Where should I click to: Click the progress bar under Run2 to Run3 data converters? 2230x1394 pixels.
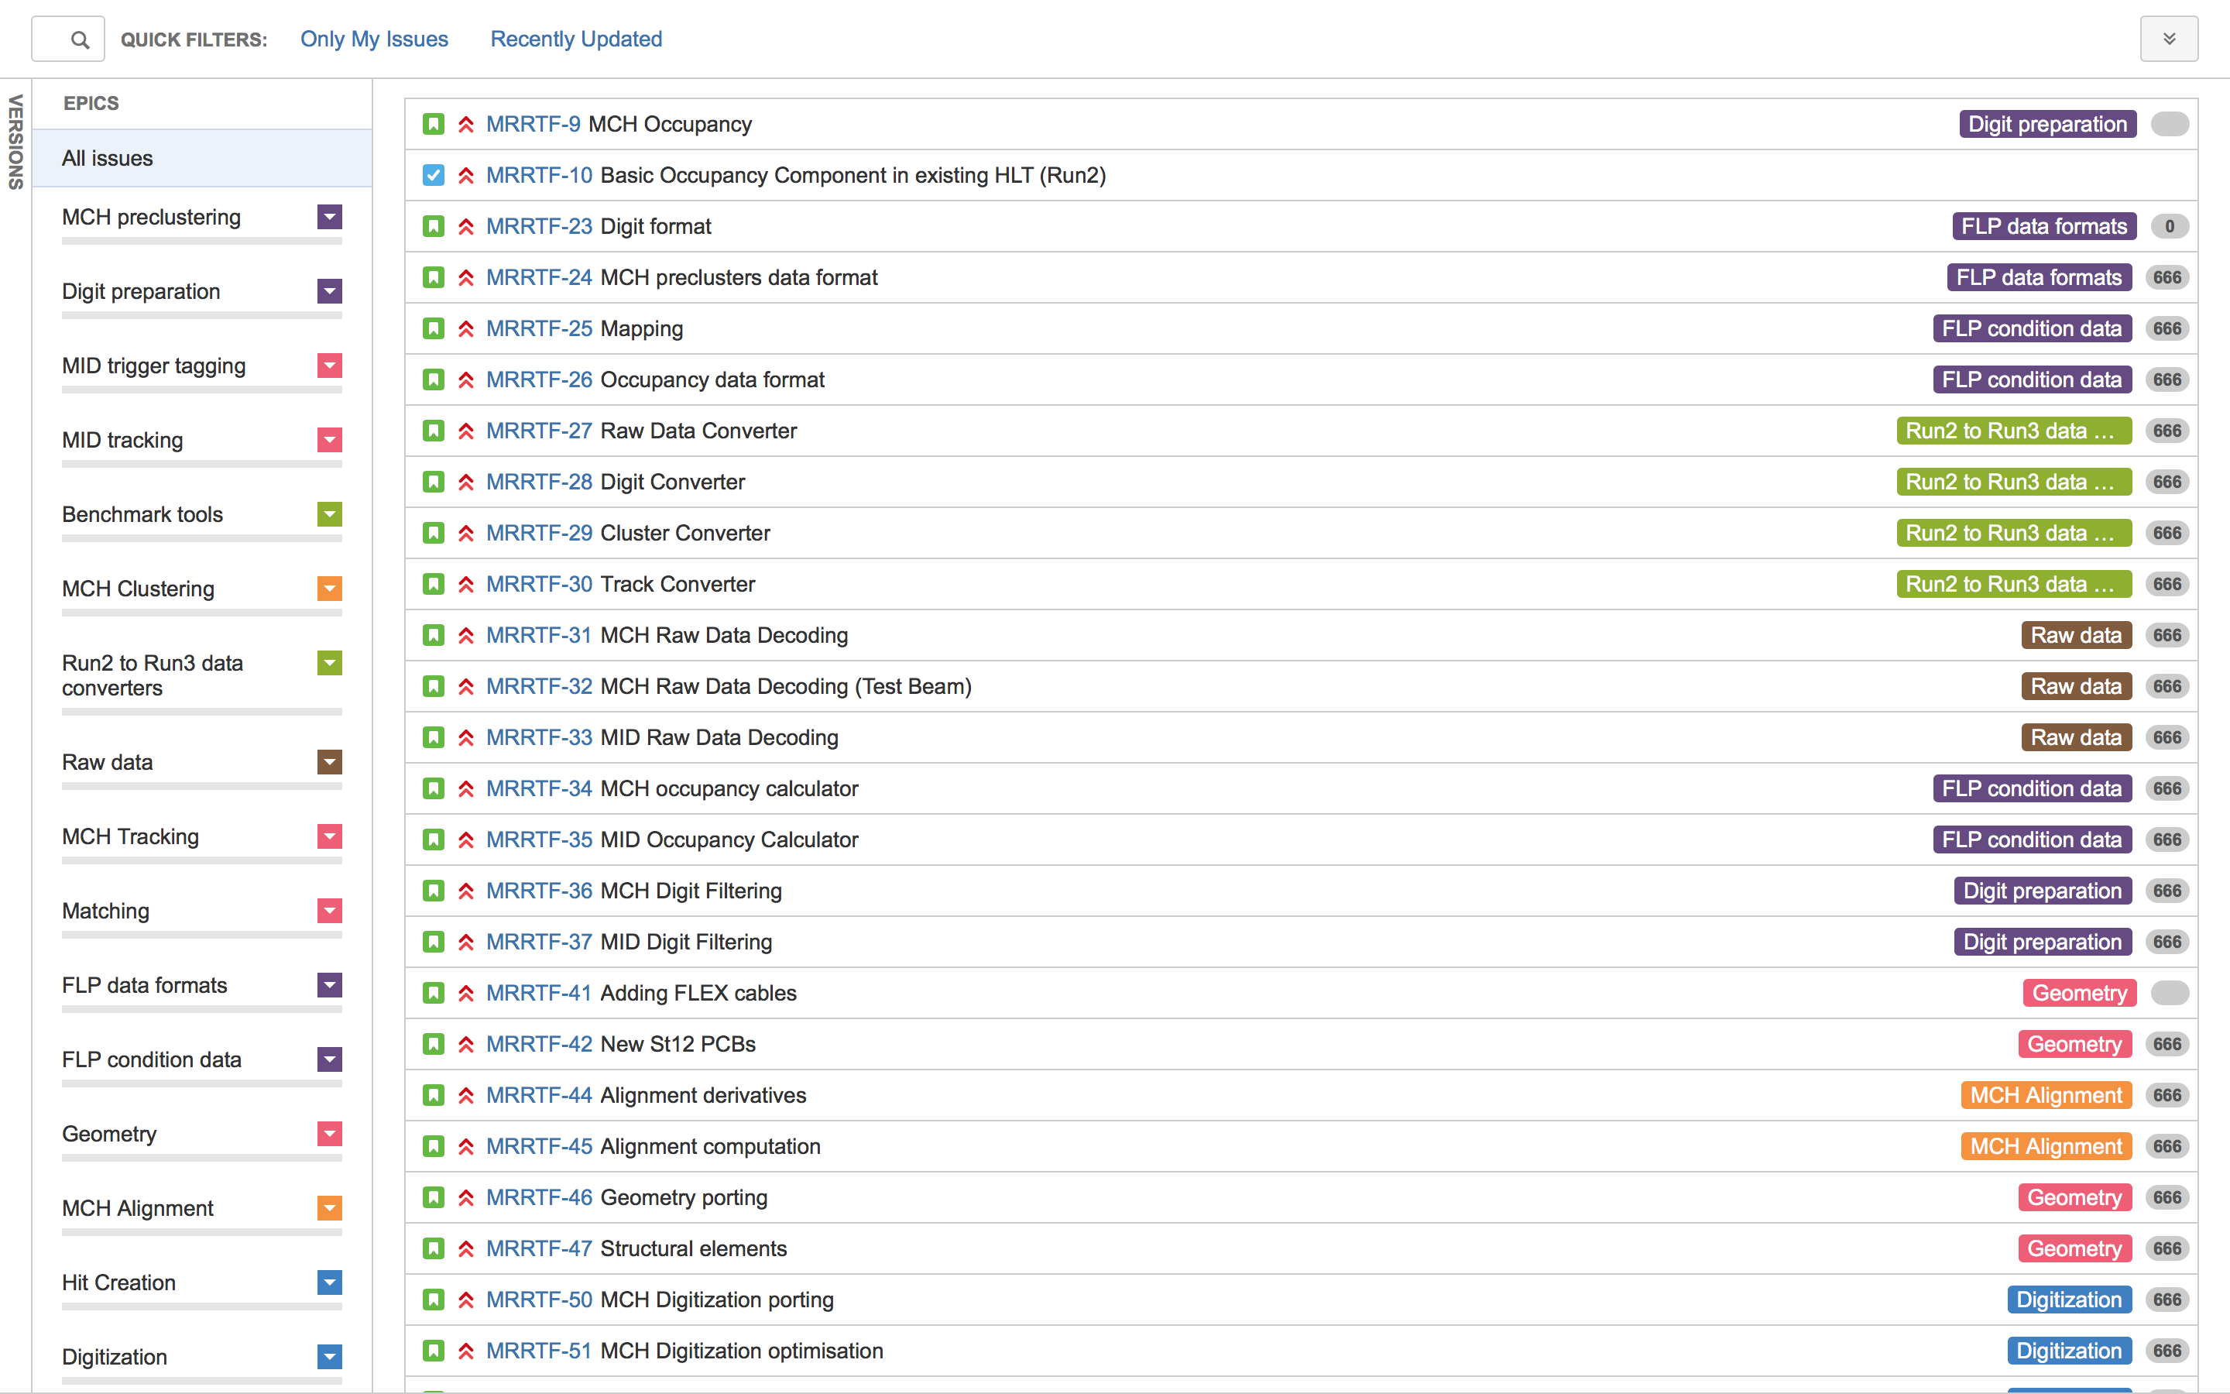(202, 712)
